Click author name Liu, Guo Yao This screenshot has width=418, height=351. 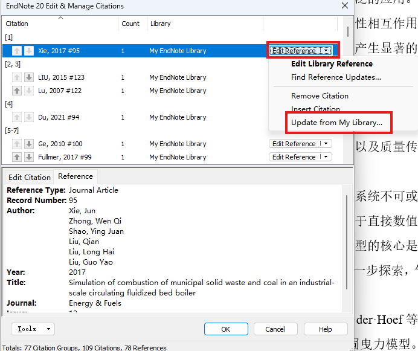(91, 262)
